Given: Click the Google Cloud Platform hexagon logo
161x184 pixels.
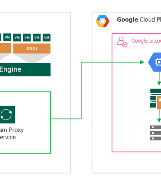Looking at the screenshot, I should click(103, 21).
